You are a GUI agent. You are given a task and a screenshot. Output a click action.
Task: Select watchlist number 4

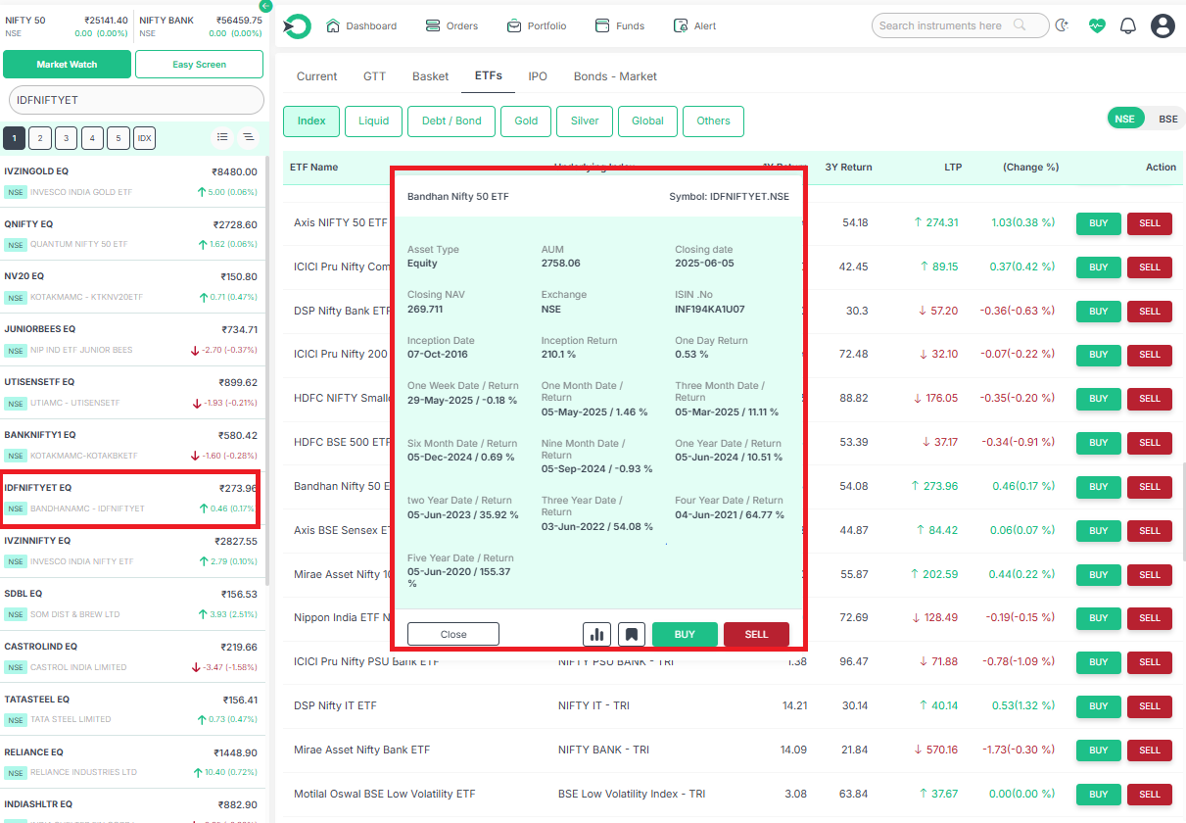pos(92,138)
